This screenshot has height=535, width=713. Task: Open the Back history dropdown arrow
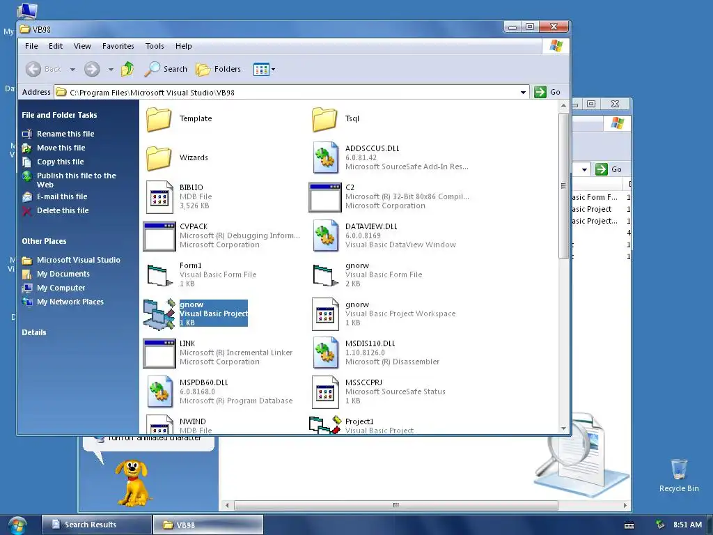click(72, 70)
